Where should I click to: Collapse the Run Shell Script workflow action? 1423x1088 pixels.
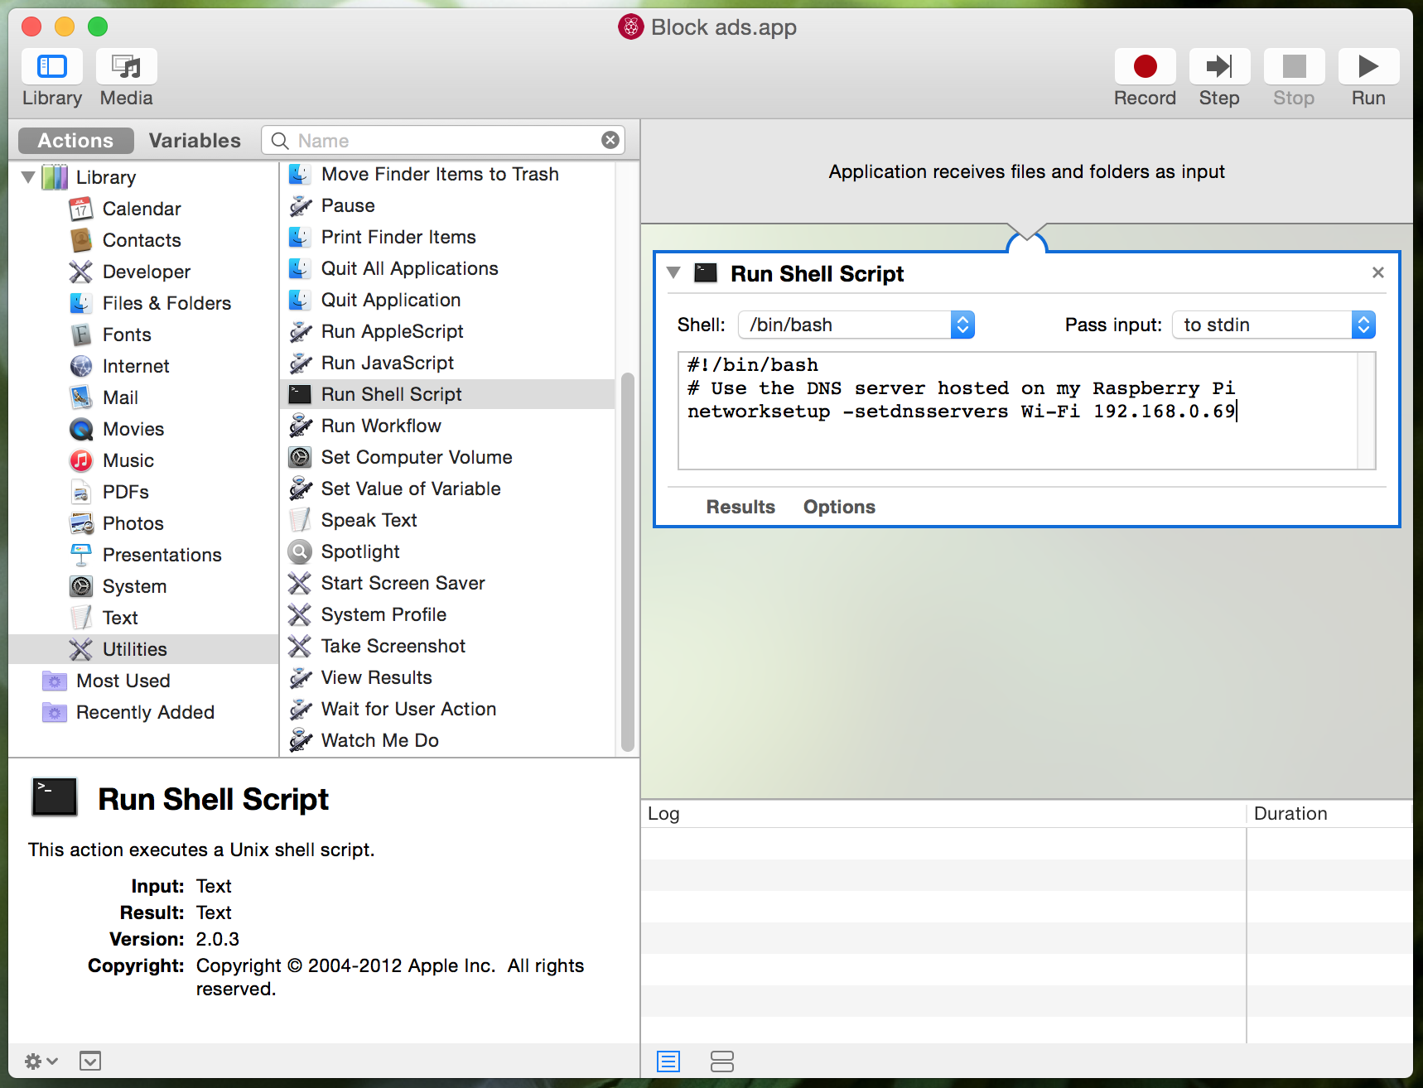click(673, 272)
